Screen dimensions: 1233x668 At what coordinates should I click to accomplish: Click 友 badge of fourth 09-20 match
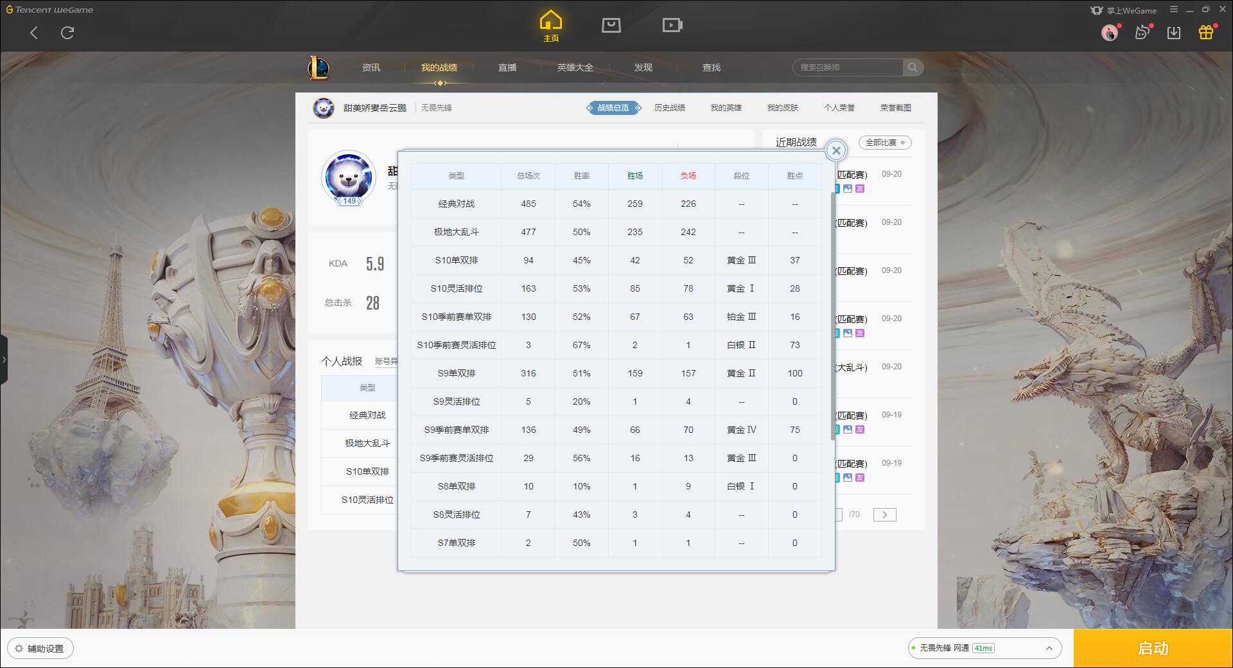(x=860, y=333)
